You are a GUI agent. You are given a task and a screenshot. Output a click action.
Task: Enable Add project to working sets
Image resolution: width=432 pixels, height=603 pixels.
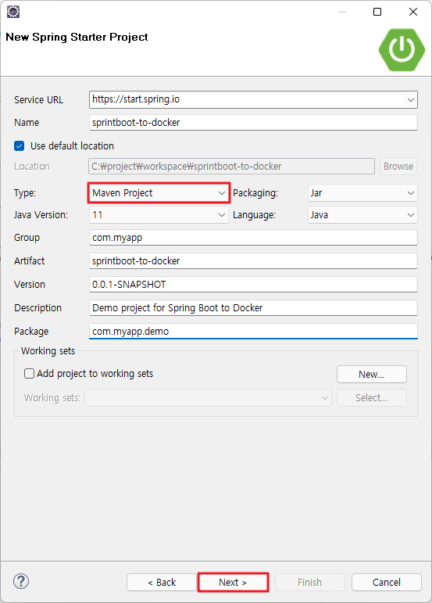[29, 373]
